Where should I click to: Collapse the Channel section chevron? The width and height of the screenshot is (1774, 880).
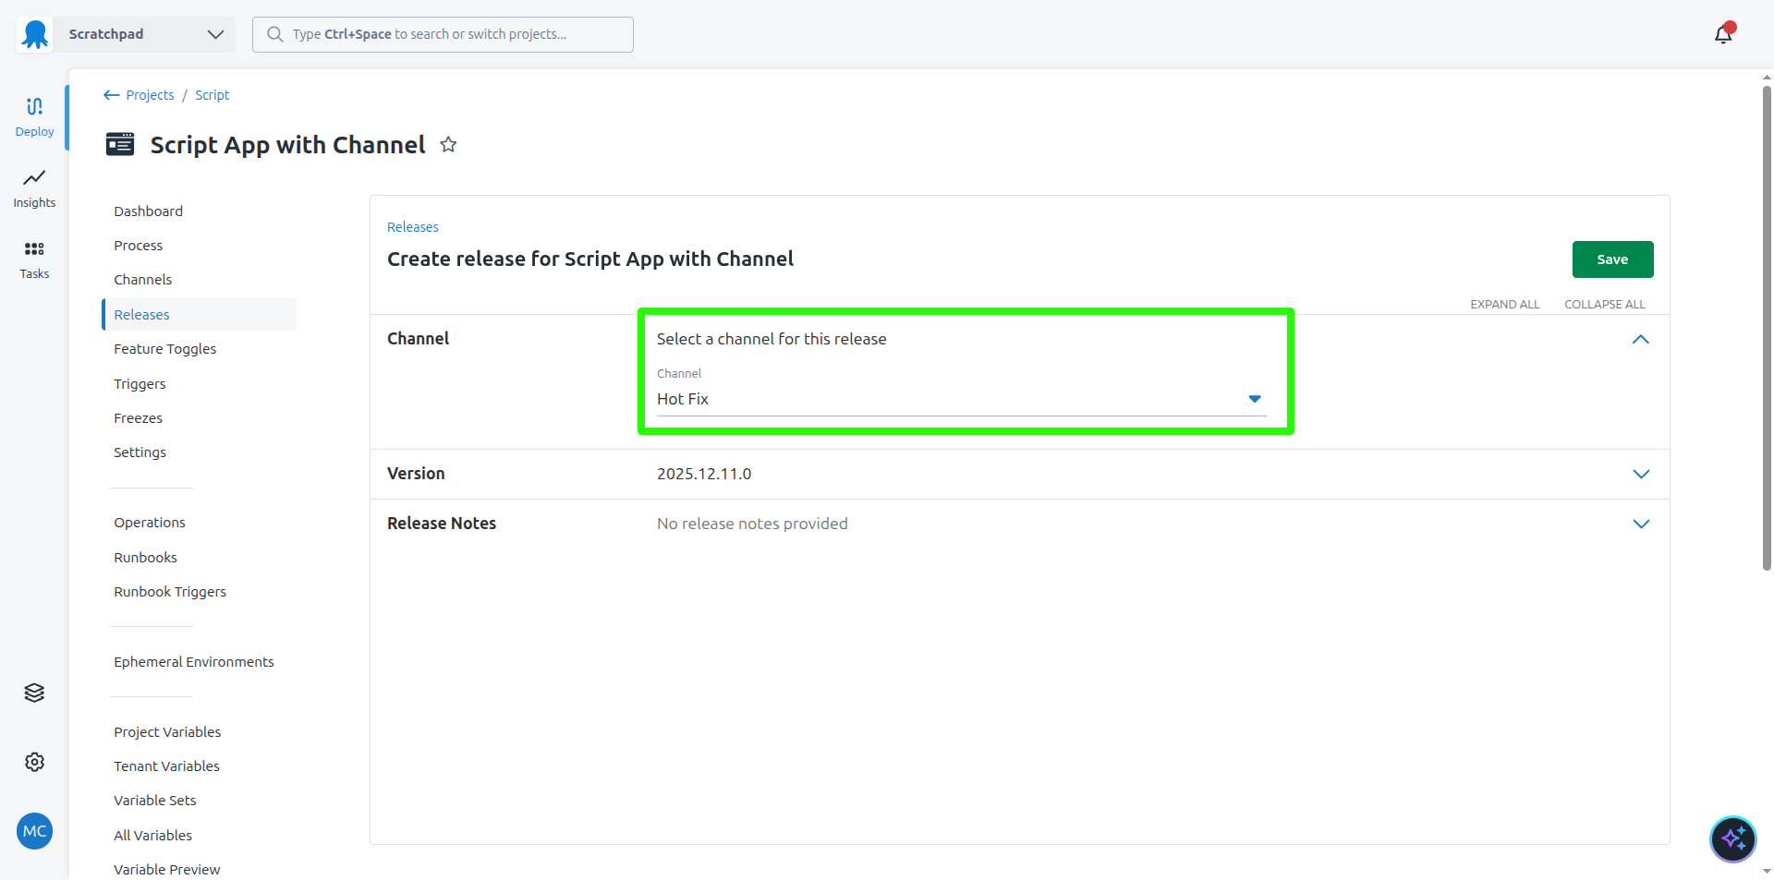pos(1640,340)
